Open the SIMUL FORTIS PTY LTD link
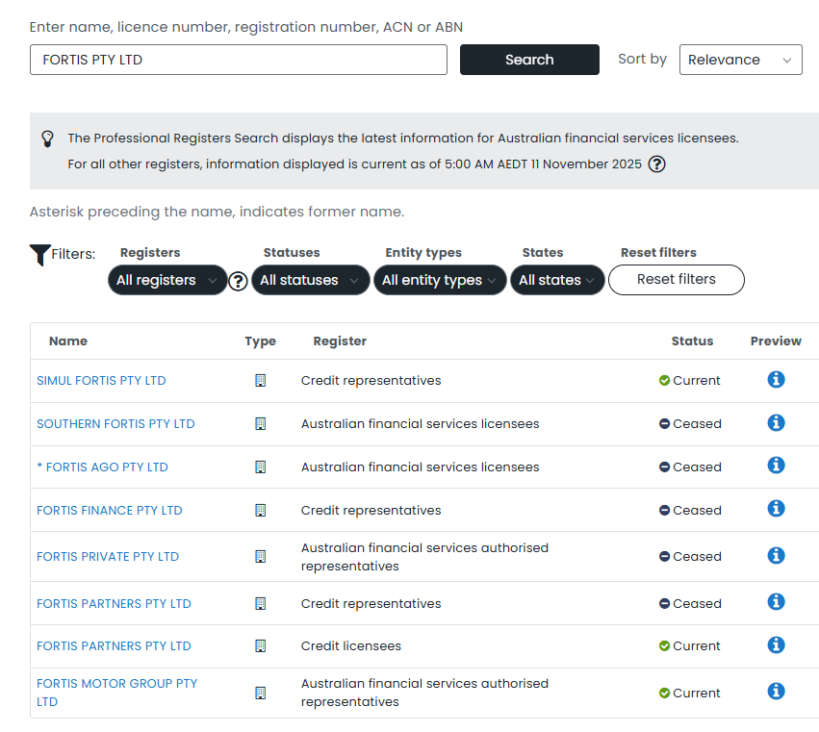 click(101, 381)
